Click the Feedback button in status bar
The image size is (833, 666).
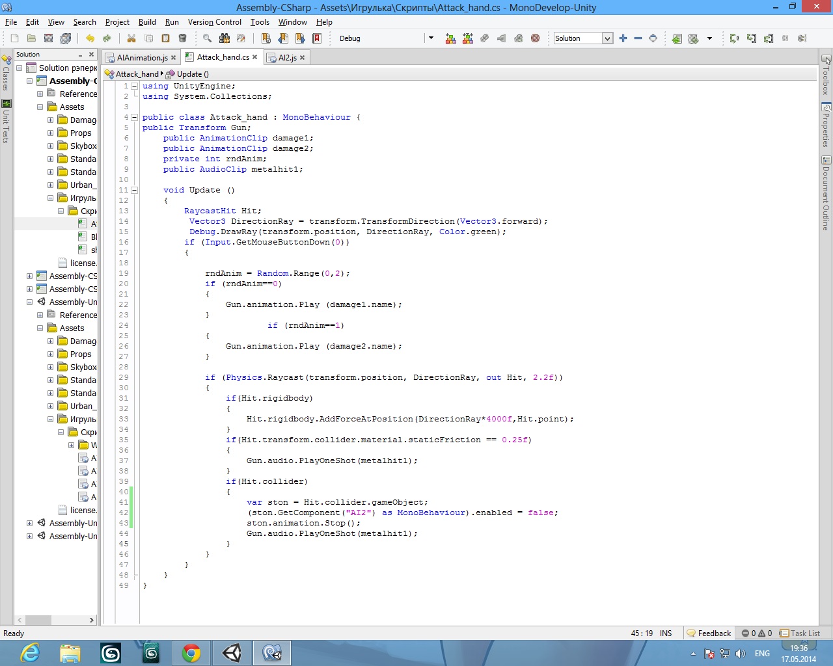pyautogui.click(x=709, y=633)
